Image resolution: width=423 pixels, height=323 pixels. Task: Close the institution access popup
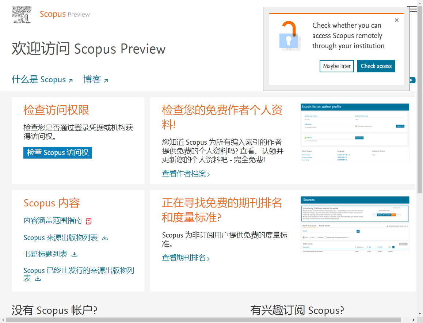click(x=396, y=20)
